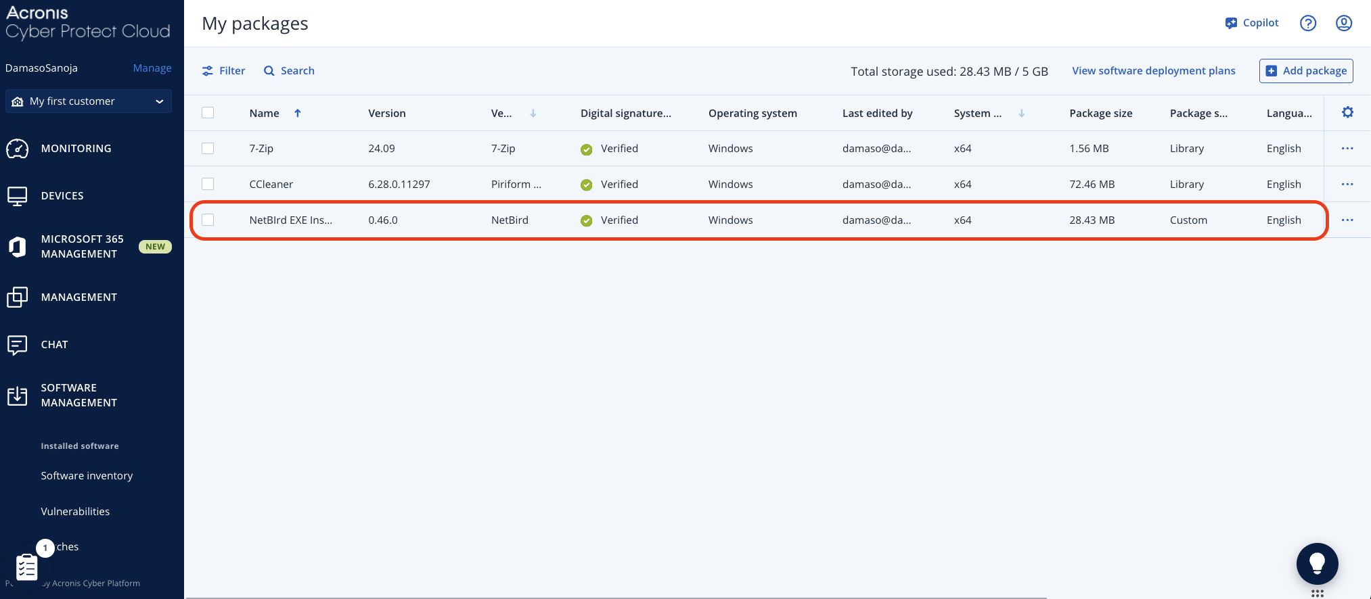1371x599 pixels.
Task: Toggle the select-all packages checkbox
Action: pyautogui.click(x=208, y=113)
